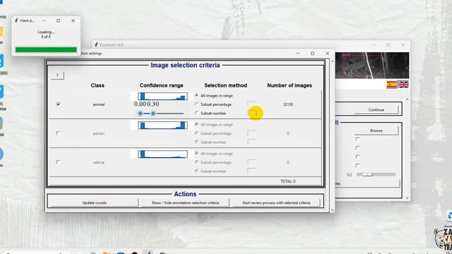Viewport: 452px width, 254px height.
Task: Click person subset percentage input field
Action: (x=251, y=133)
